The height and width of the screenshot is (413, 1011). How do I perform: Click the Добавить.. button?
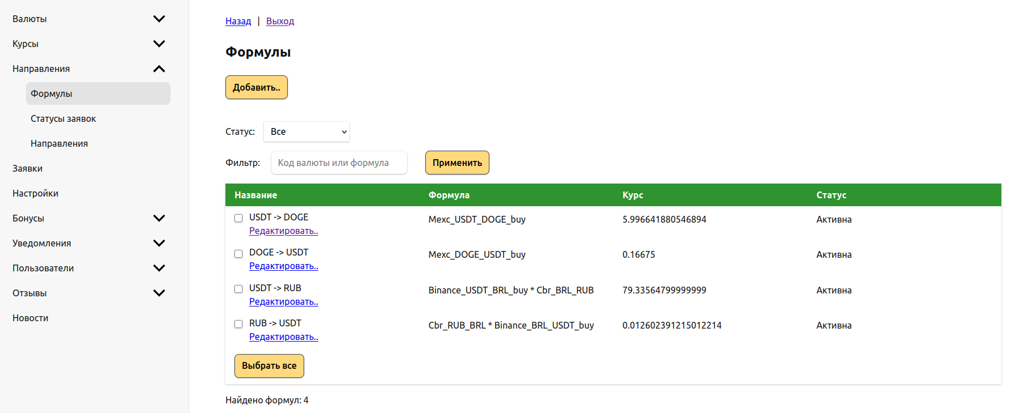[257, 87]
